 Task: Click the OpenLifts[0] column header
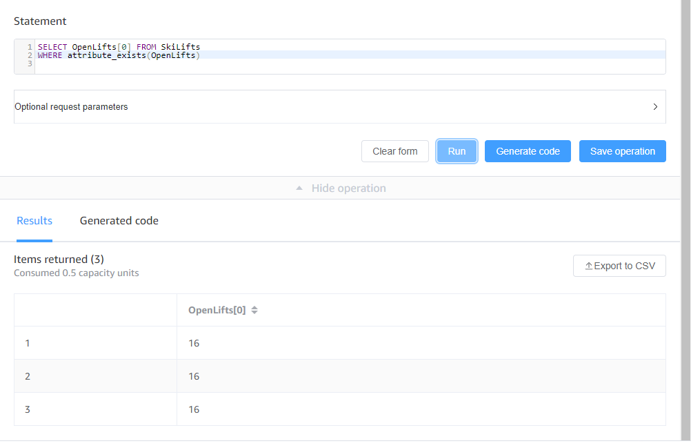pyautogui.click(x=215, y=309)
